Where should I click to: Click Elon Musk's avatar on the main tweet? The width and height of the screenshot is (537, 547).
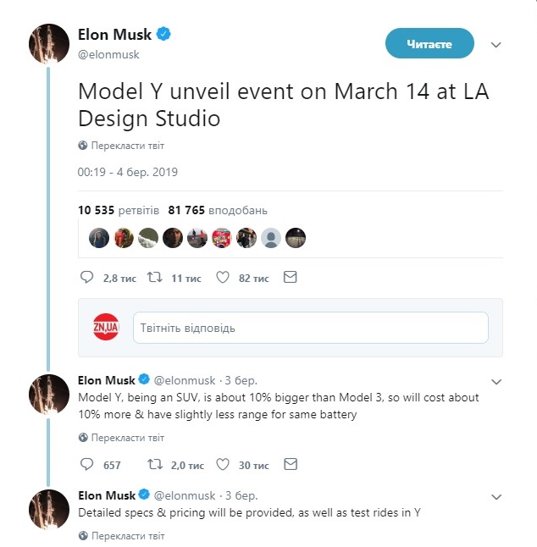(48, 44)
